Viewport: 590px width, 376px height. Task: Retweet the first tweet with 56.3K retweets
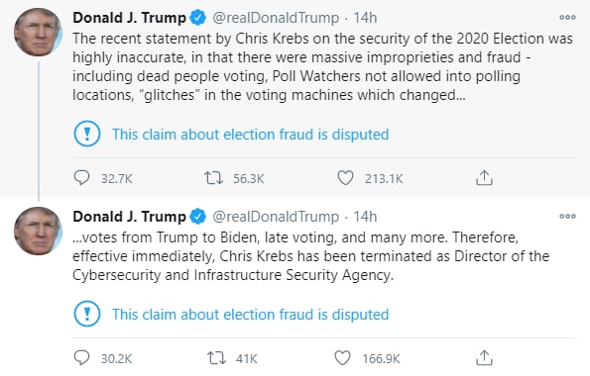(213, 178)
